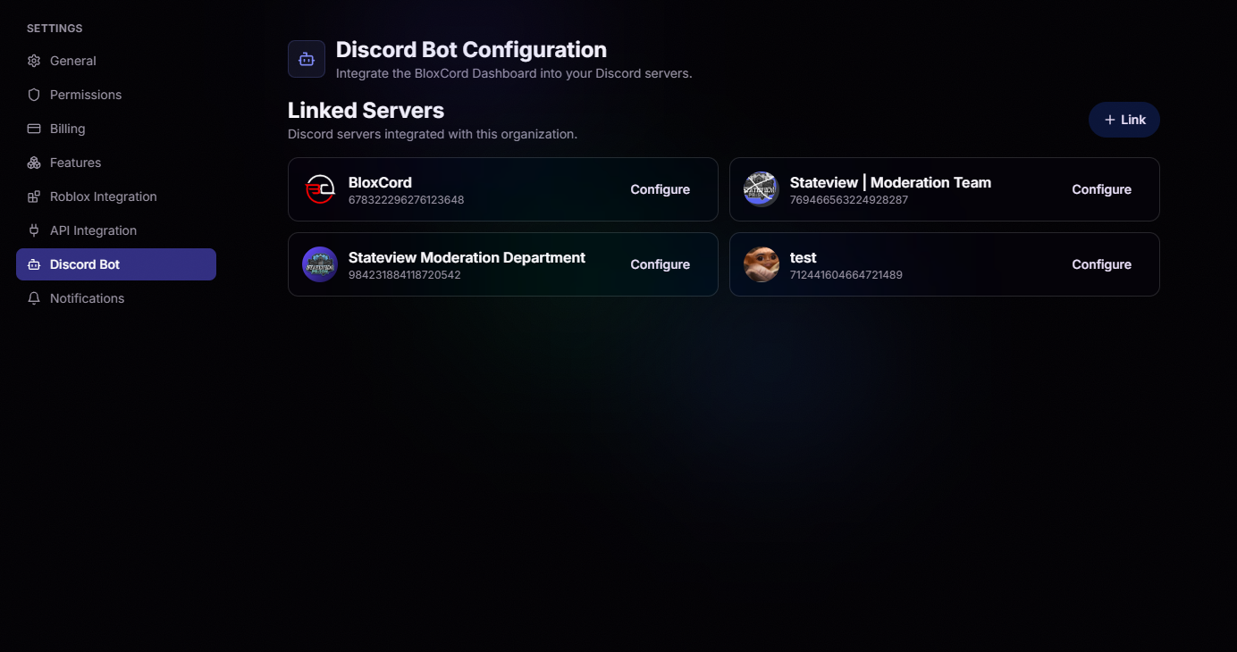Viewport: 1237px width, 652px height.
Task: Click the test server avatar
Action: (762, 264)
